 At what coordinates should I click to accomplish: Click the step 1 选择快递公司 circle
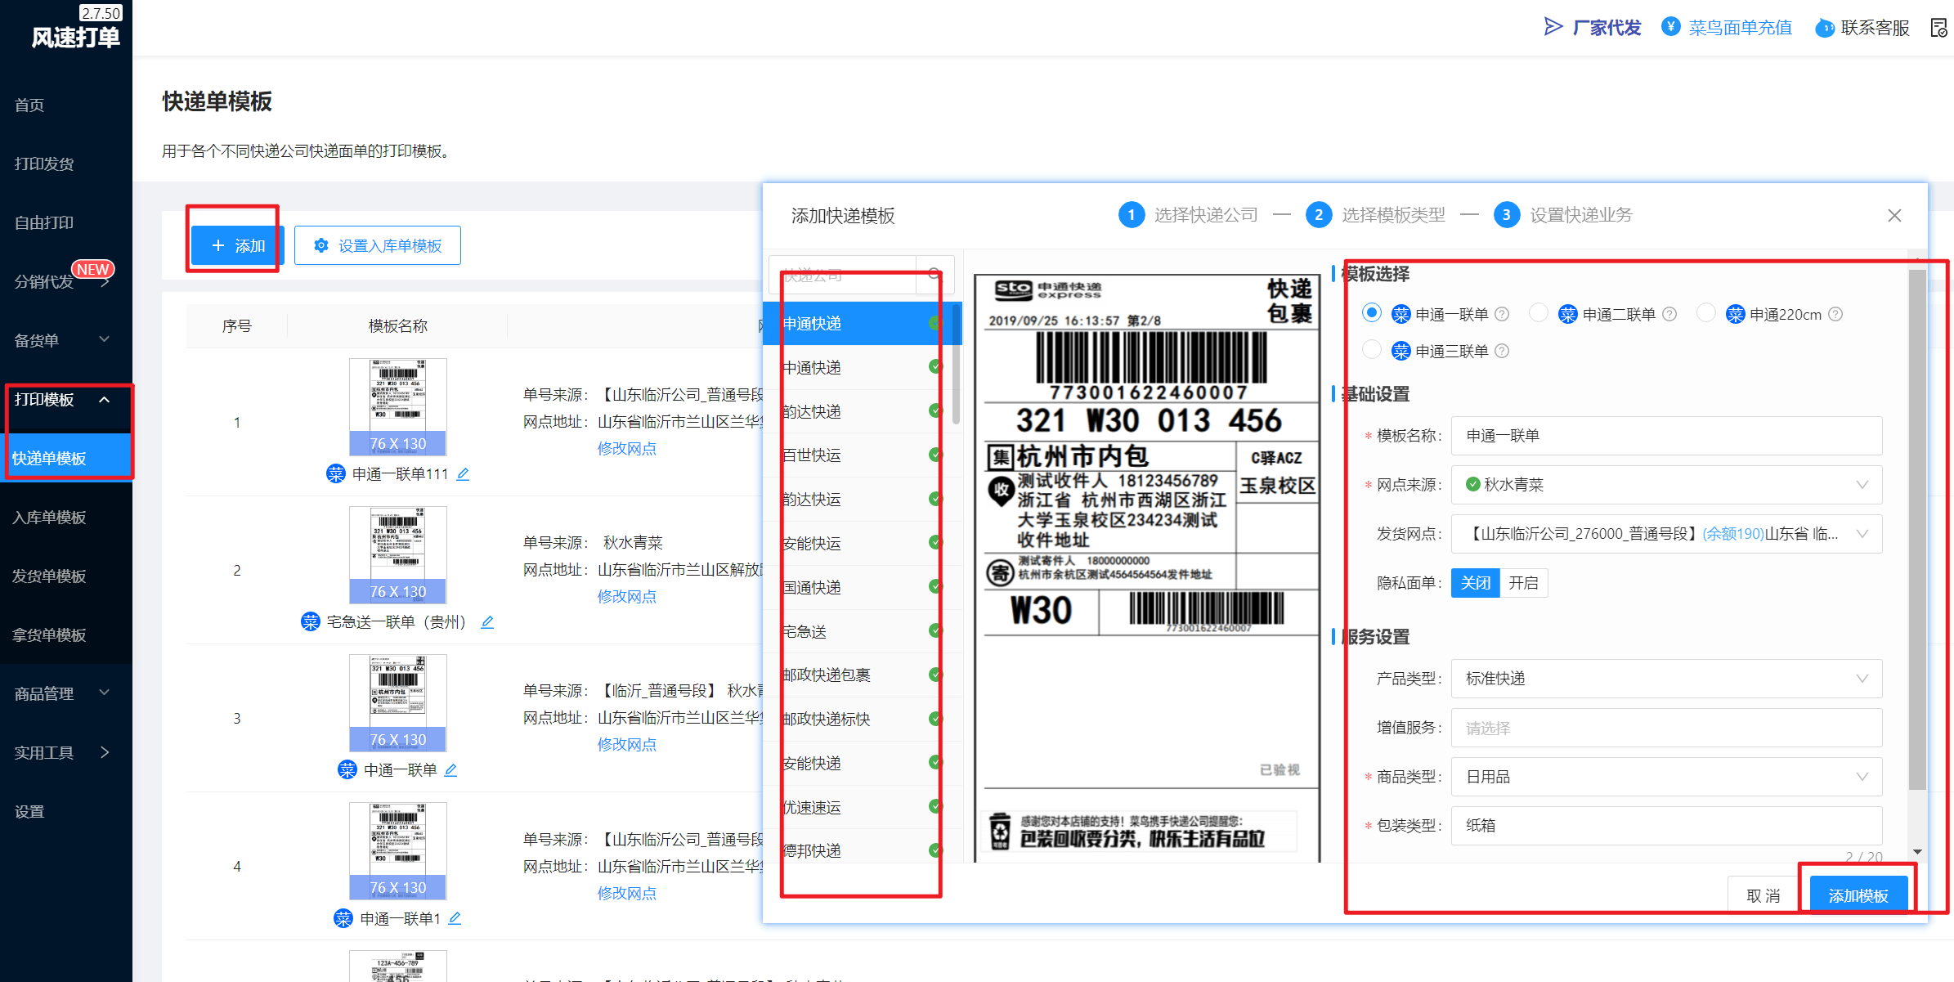point(1132,215)
